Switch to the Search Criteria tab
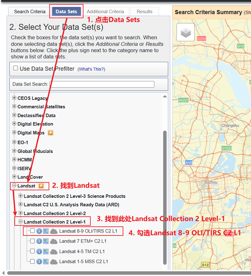This screenshot has height=276, width=251. (x=30, y=12)
